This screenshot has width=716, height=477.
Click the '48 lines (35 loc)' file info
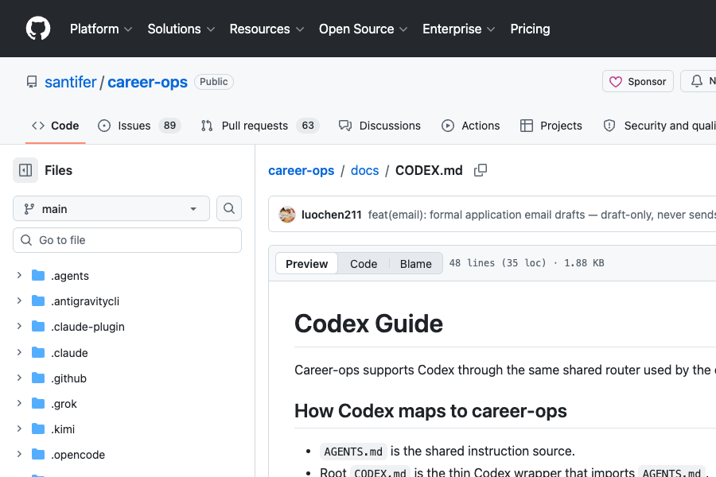coord(498,263)
